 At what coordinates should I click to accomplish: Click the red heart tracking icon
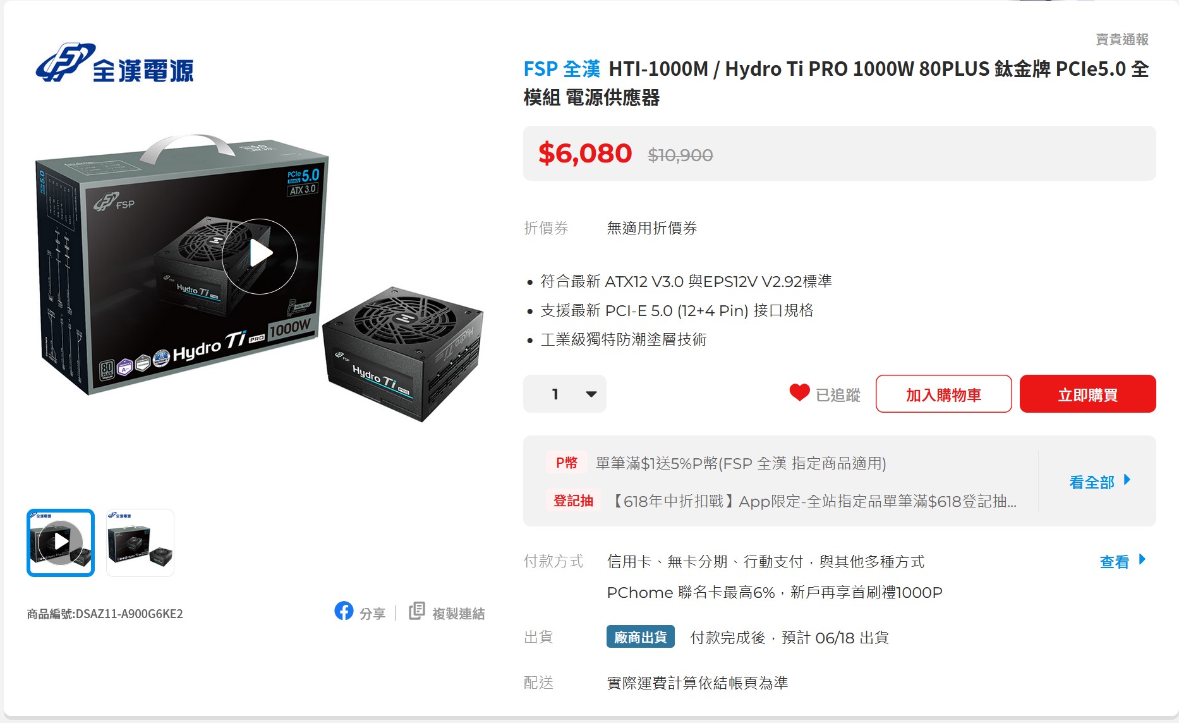tap(799, 392)
